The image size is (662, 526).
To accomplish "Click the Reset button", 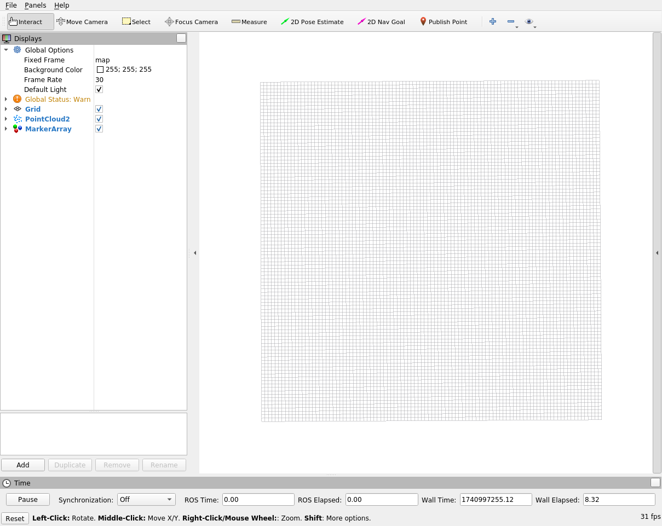I will [15, 518].
